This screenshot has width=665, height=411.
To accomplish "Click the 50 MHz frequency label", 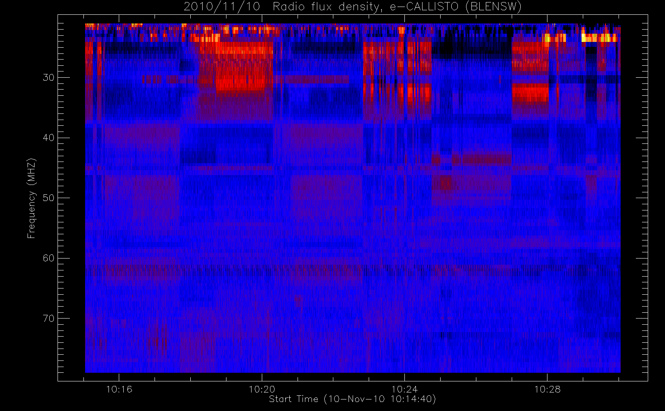I will pos(48,198).
